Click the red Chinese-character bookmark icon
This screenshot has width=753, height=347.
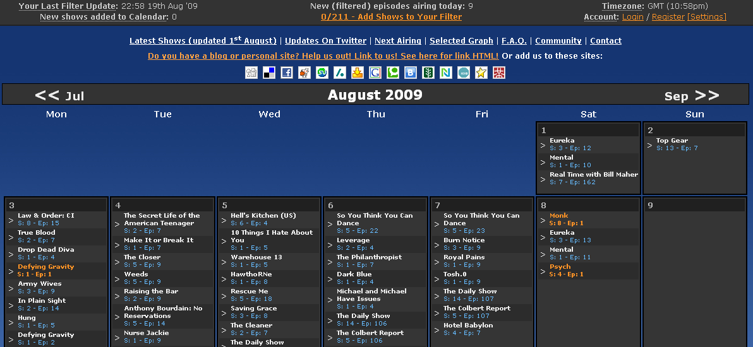499,73
